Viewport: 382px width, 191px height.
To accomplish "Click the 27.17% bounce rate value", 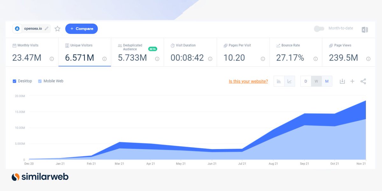I will point(290,58).
